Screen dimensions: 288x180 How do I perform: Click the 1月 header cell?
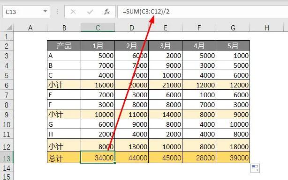98,46
